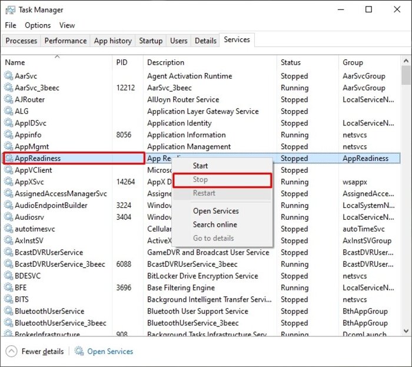412x367 pixels.
Task: Click scrollbar up arrow of services list
Action: tap(406, 61)
